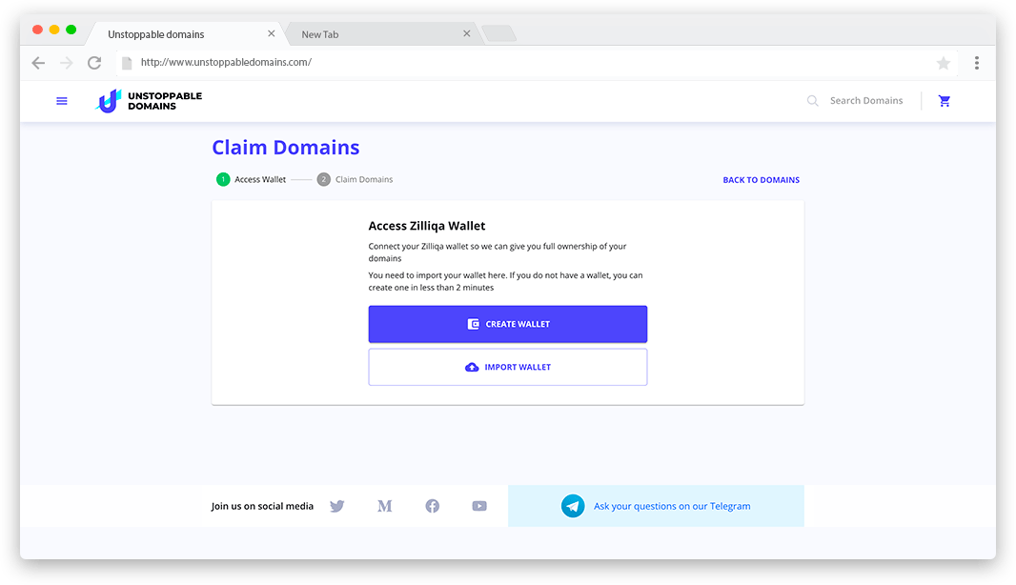The height and width of the screenshot is (585, 1016).
Task: Open the Twitter social link
Action: point(337,506)
